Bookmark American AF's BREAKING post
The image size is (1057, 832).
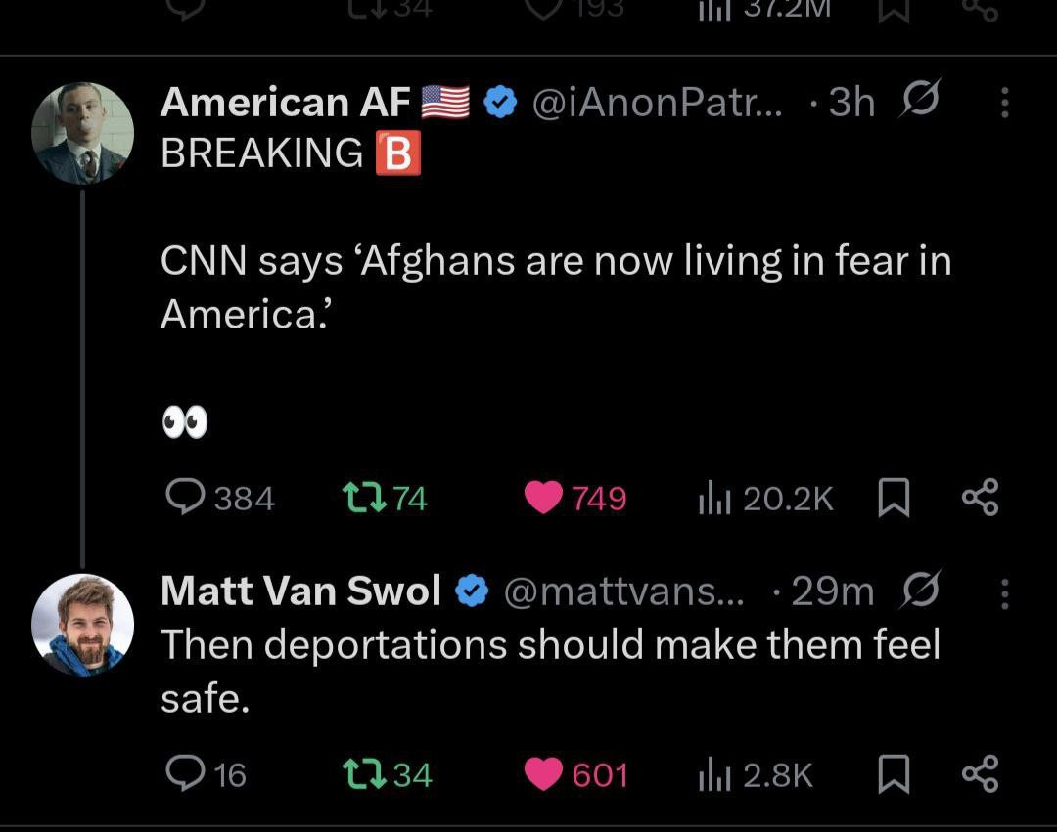click(x=892, y=499)
